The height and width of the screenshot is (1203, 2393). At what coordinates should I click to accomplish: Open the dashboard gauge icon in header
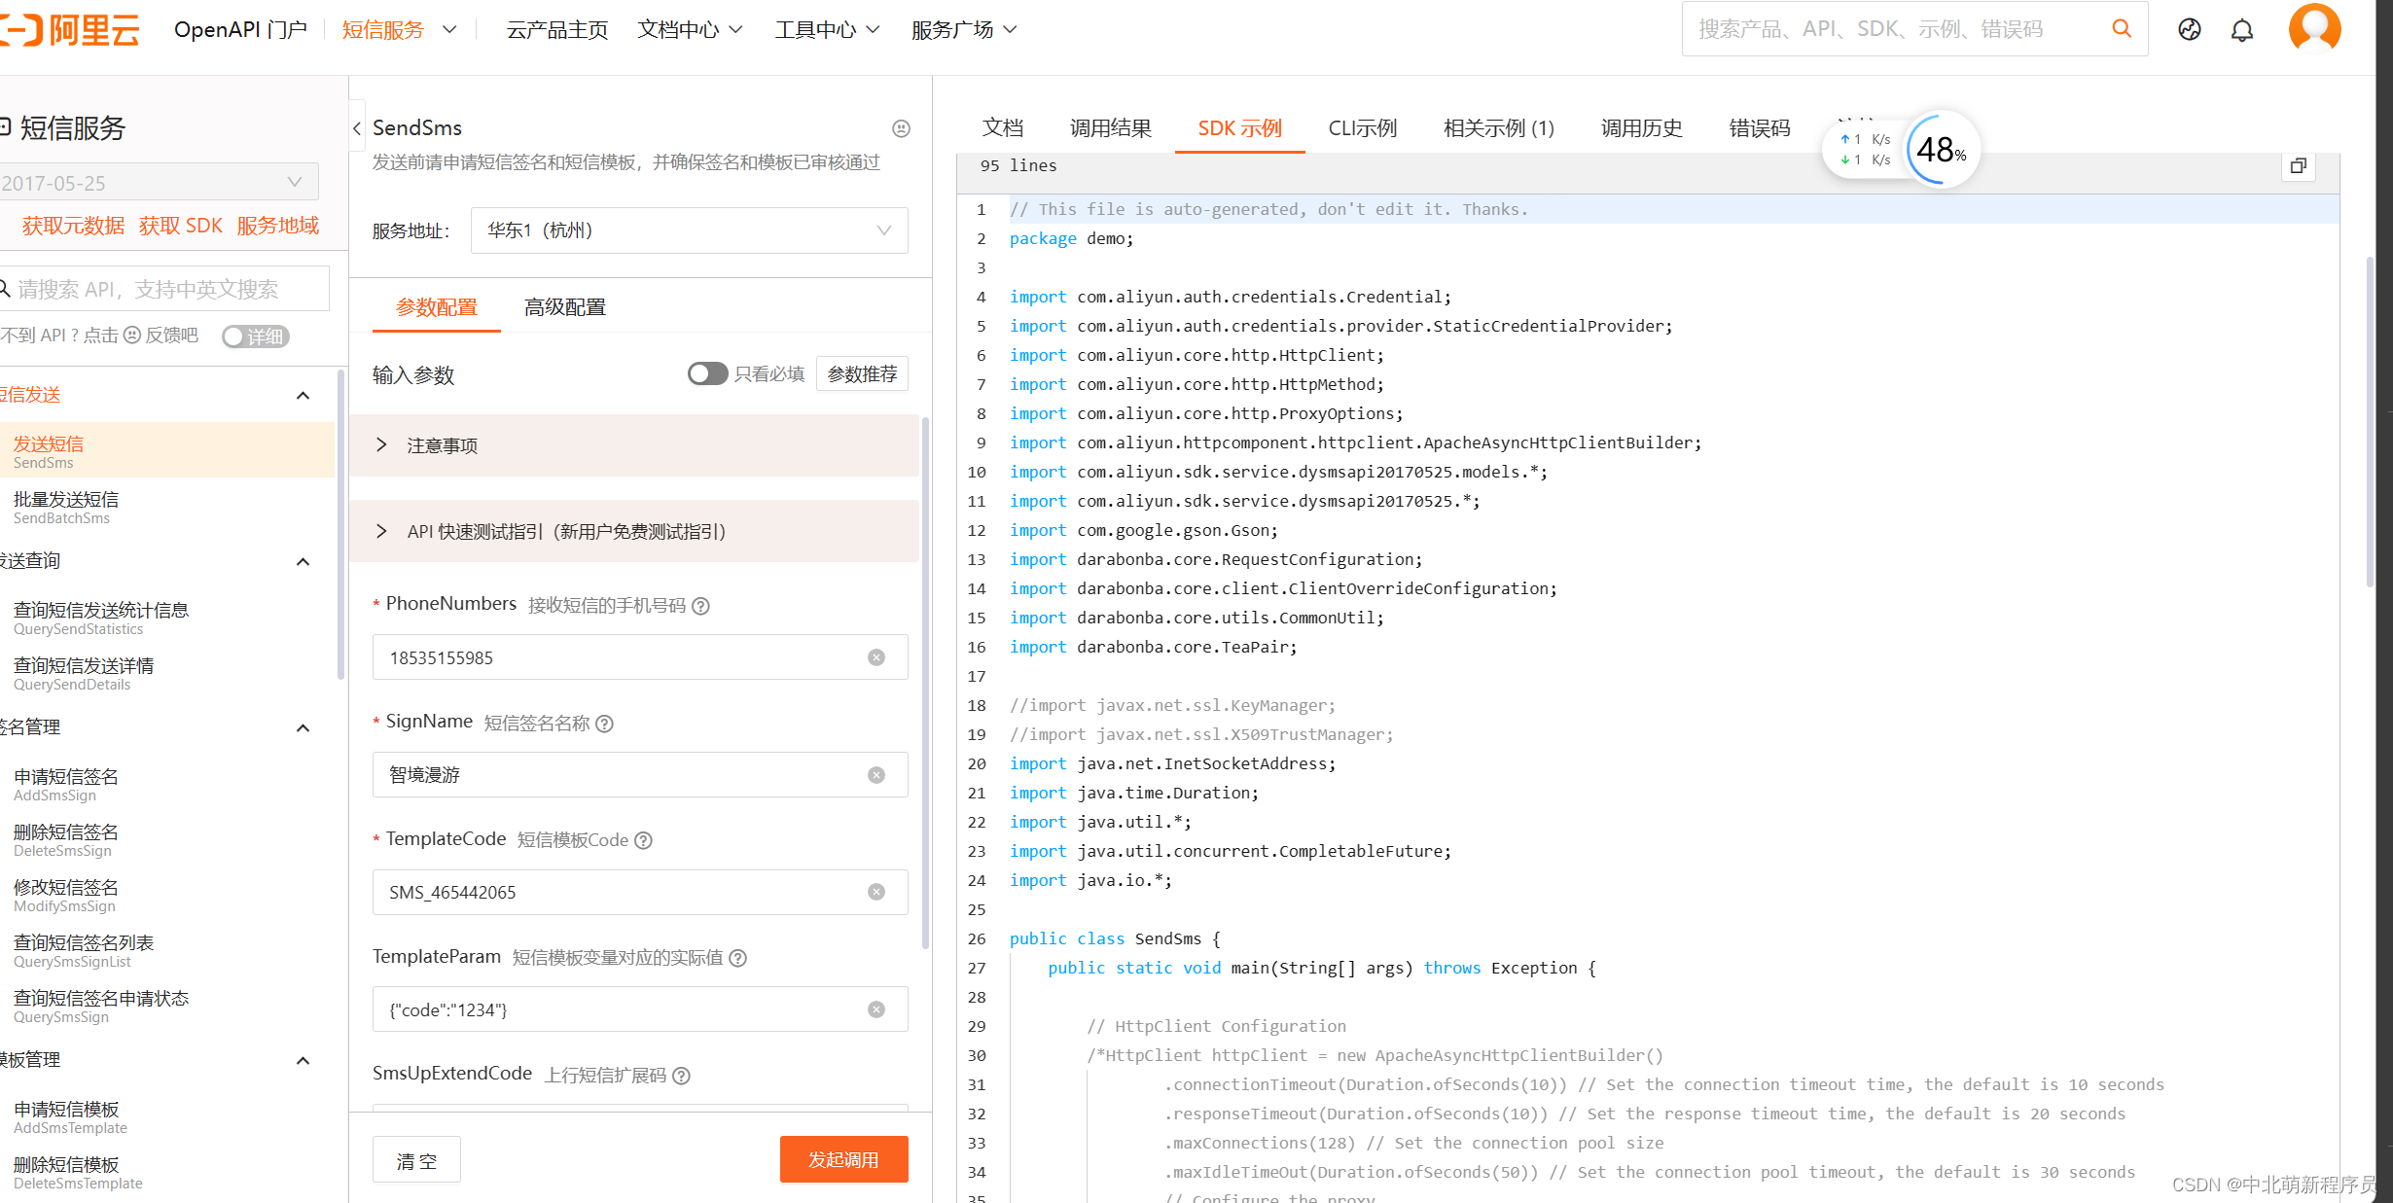click(2190, 30)
